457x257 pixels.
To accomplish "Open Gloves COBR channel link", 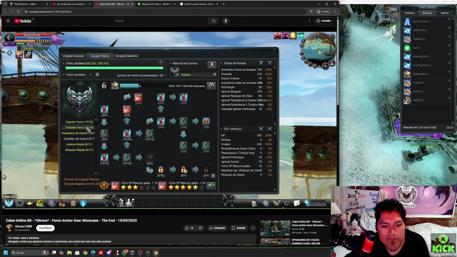I will click(x=24, y=226).
